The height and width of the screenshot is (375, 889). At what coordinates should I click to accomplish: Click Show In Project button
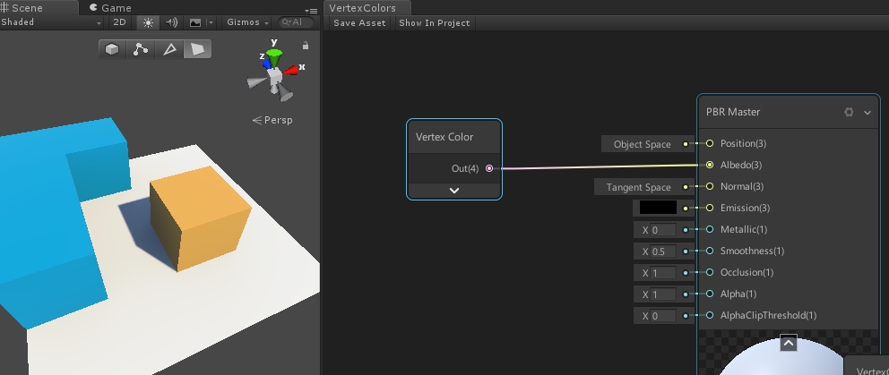coord(435,22)
